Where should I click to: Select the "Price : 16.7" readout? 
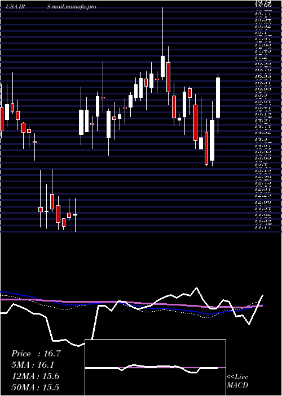[36, 354]
